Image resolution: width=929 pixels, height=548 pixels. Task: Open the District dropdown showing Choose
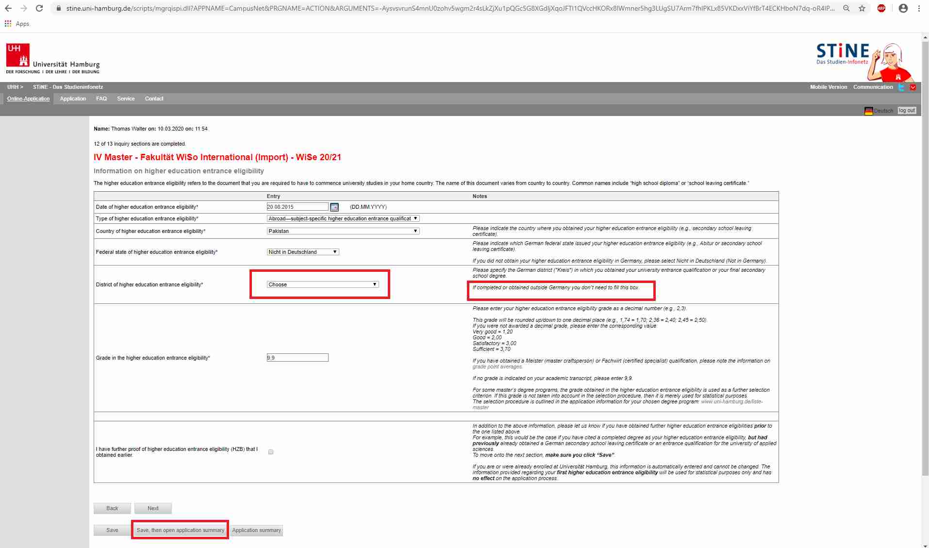click(x=322, y=284)
